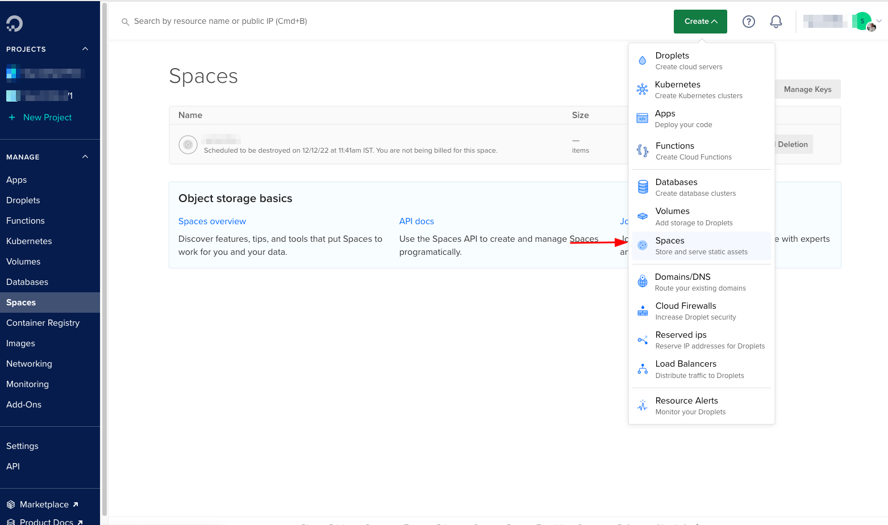
Task: Click the Domains/DNS globe icon
Action: point(643,281)
